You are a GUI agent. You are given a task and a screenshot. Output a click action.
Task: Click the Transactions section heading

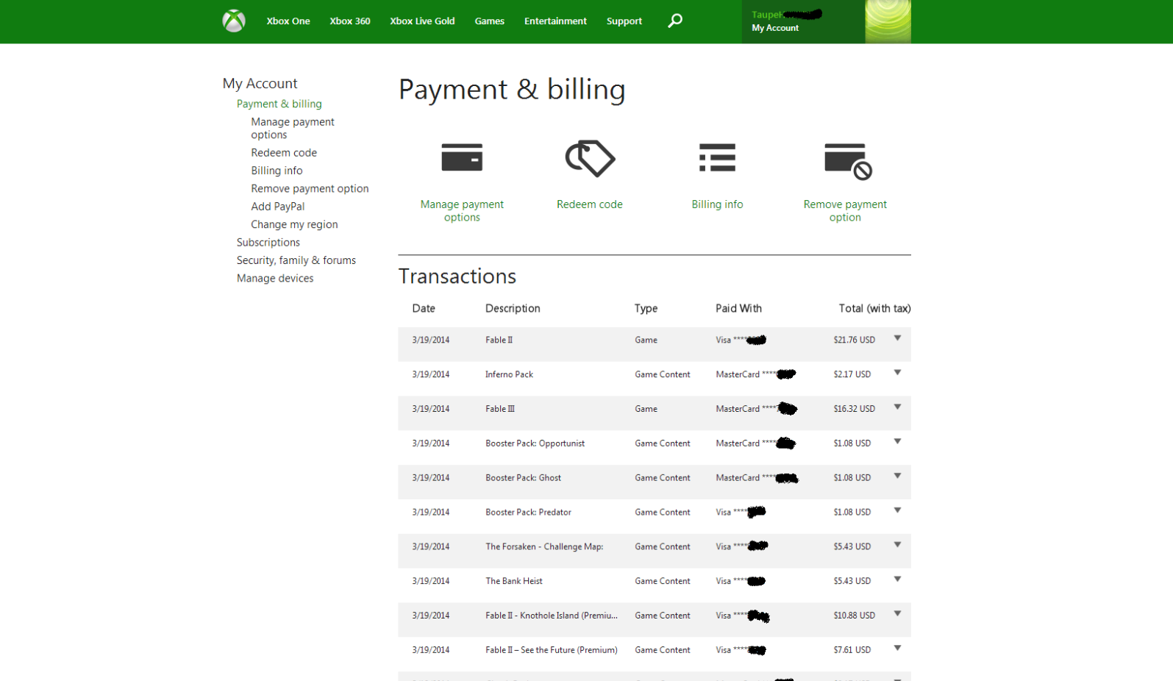[x=457, y=277]
